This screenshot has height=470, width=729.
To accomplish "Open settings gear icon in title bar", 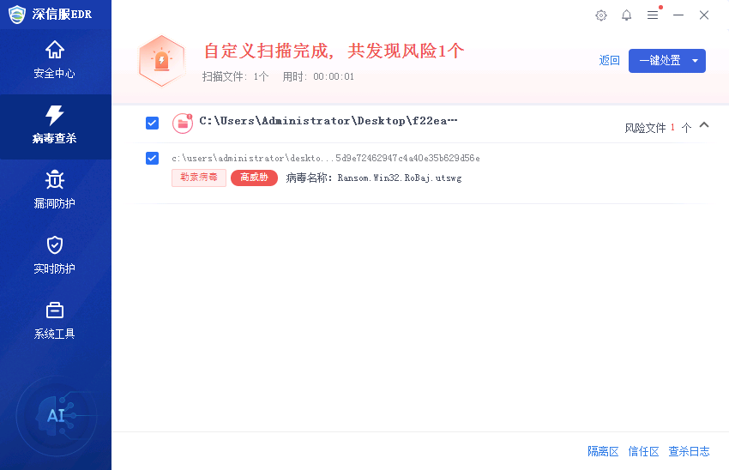I will pos(601,15).
